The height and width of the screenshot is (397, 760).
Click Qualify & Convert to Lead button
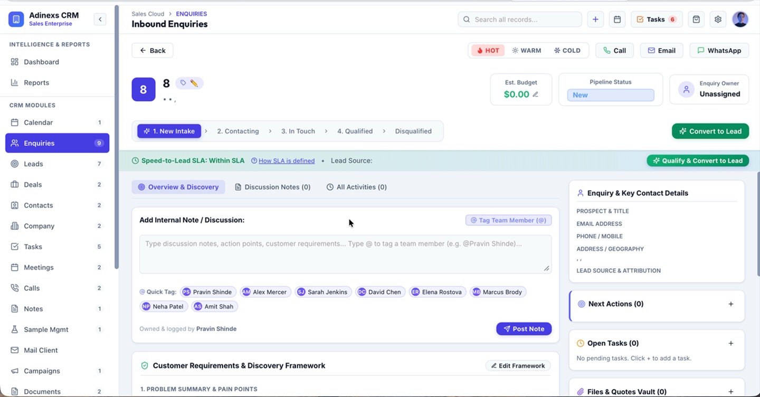pos(698,160)
